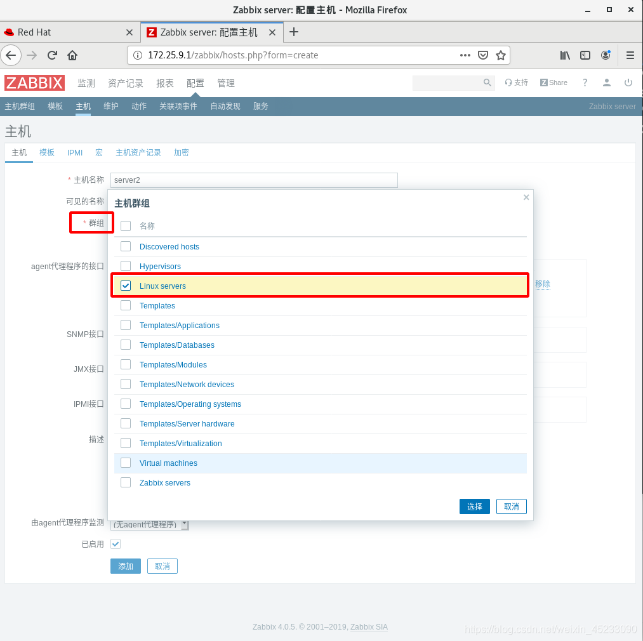Toggle Firefox sidebar icon
The height and width of the screenshot is (641, 643).
pyautogui.click(x=585, y=55)
